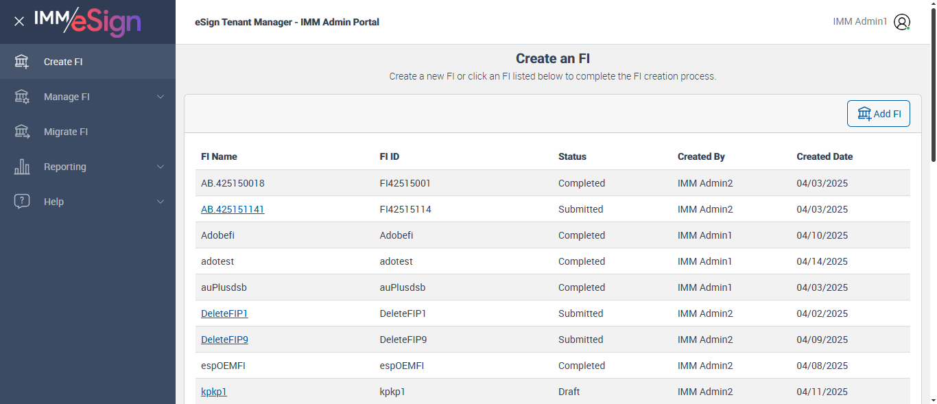Select Migrate FI in the sidebar
This screenshot has height=404, width=937.
pyautogui.click(x=66, y=132)
